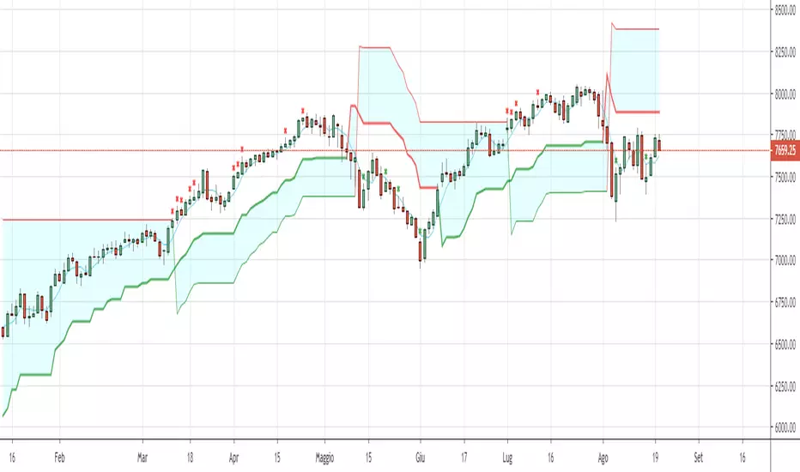Screen dimensions: 800x472
Task: Click the highest red x marker in July
Action: 537,92
